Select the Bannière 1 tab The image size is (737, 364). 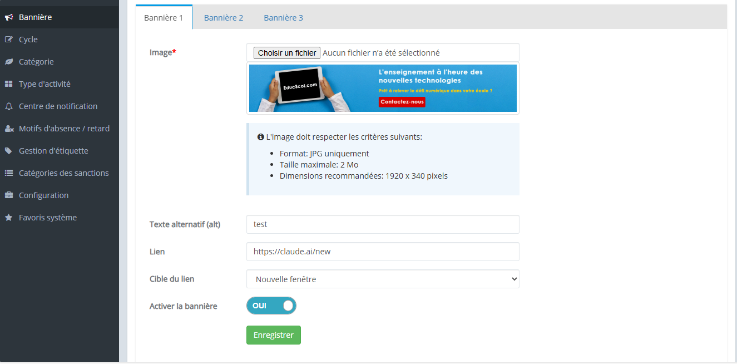click(164, 18)
